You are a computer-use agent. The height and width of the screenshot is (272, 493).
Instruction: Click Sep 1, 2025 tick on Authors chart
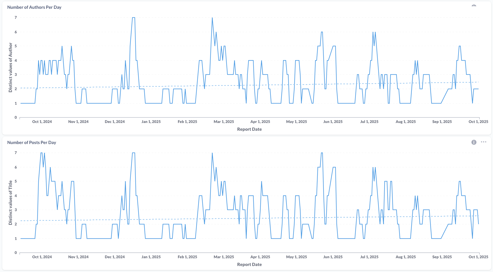tap(442, 122)
